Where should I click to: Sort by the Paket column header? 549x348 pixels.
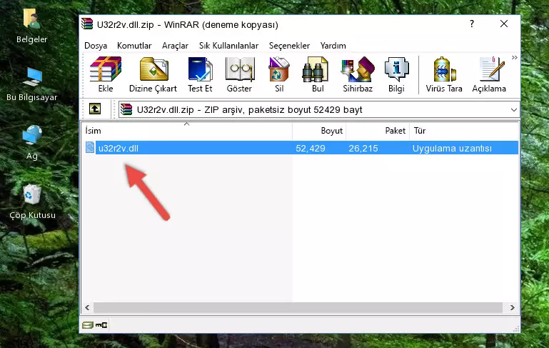(x=378, y=131)
